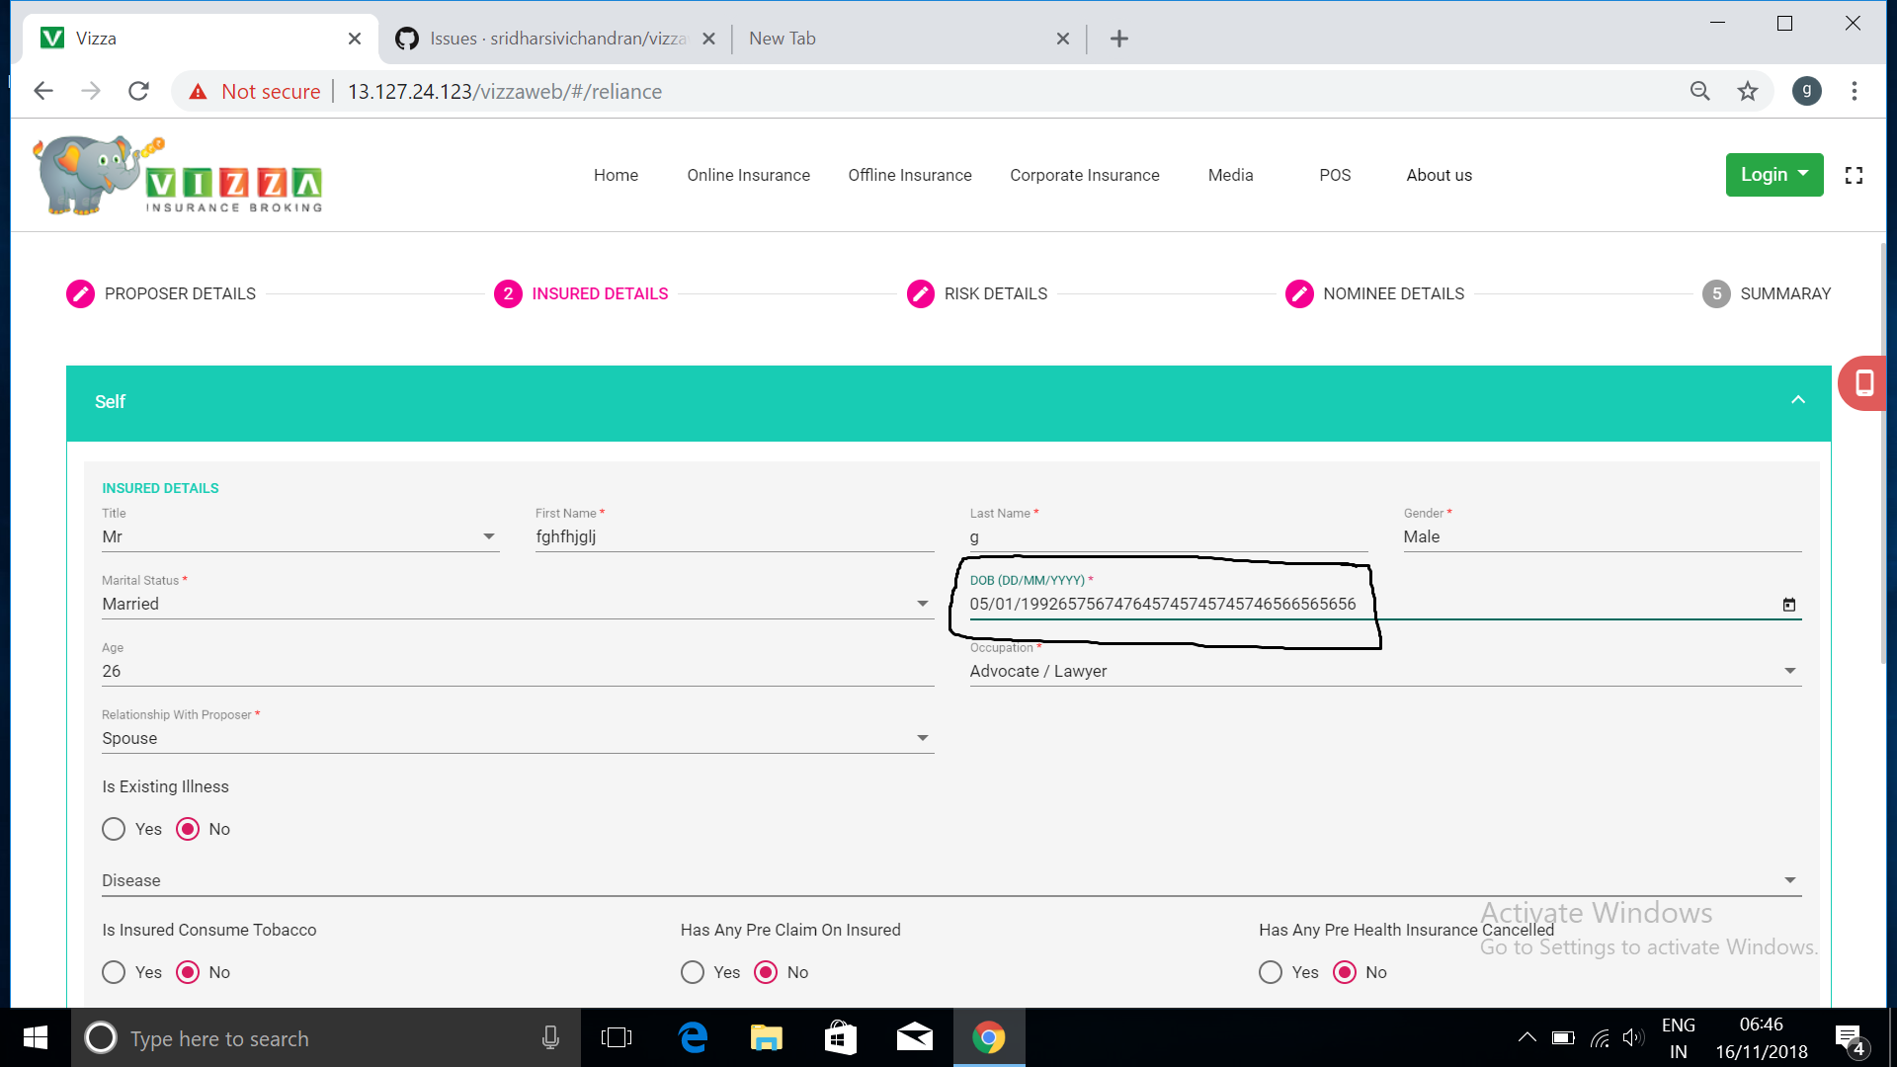Image resolution: width=1897 pixels, height=1067 pixels.
Task: Open the POS menu item
Action: point(1335,175)
